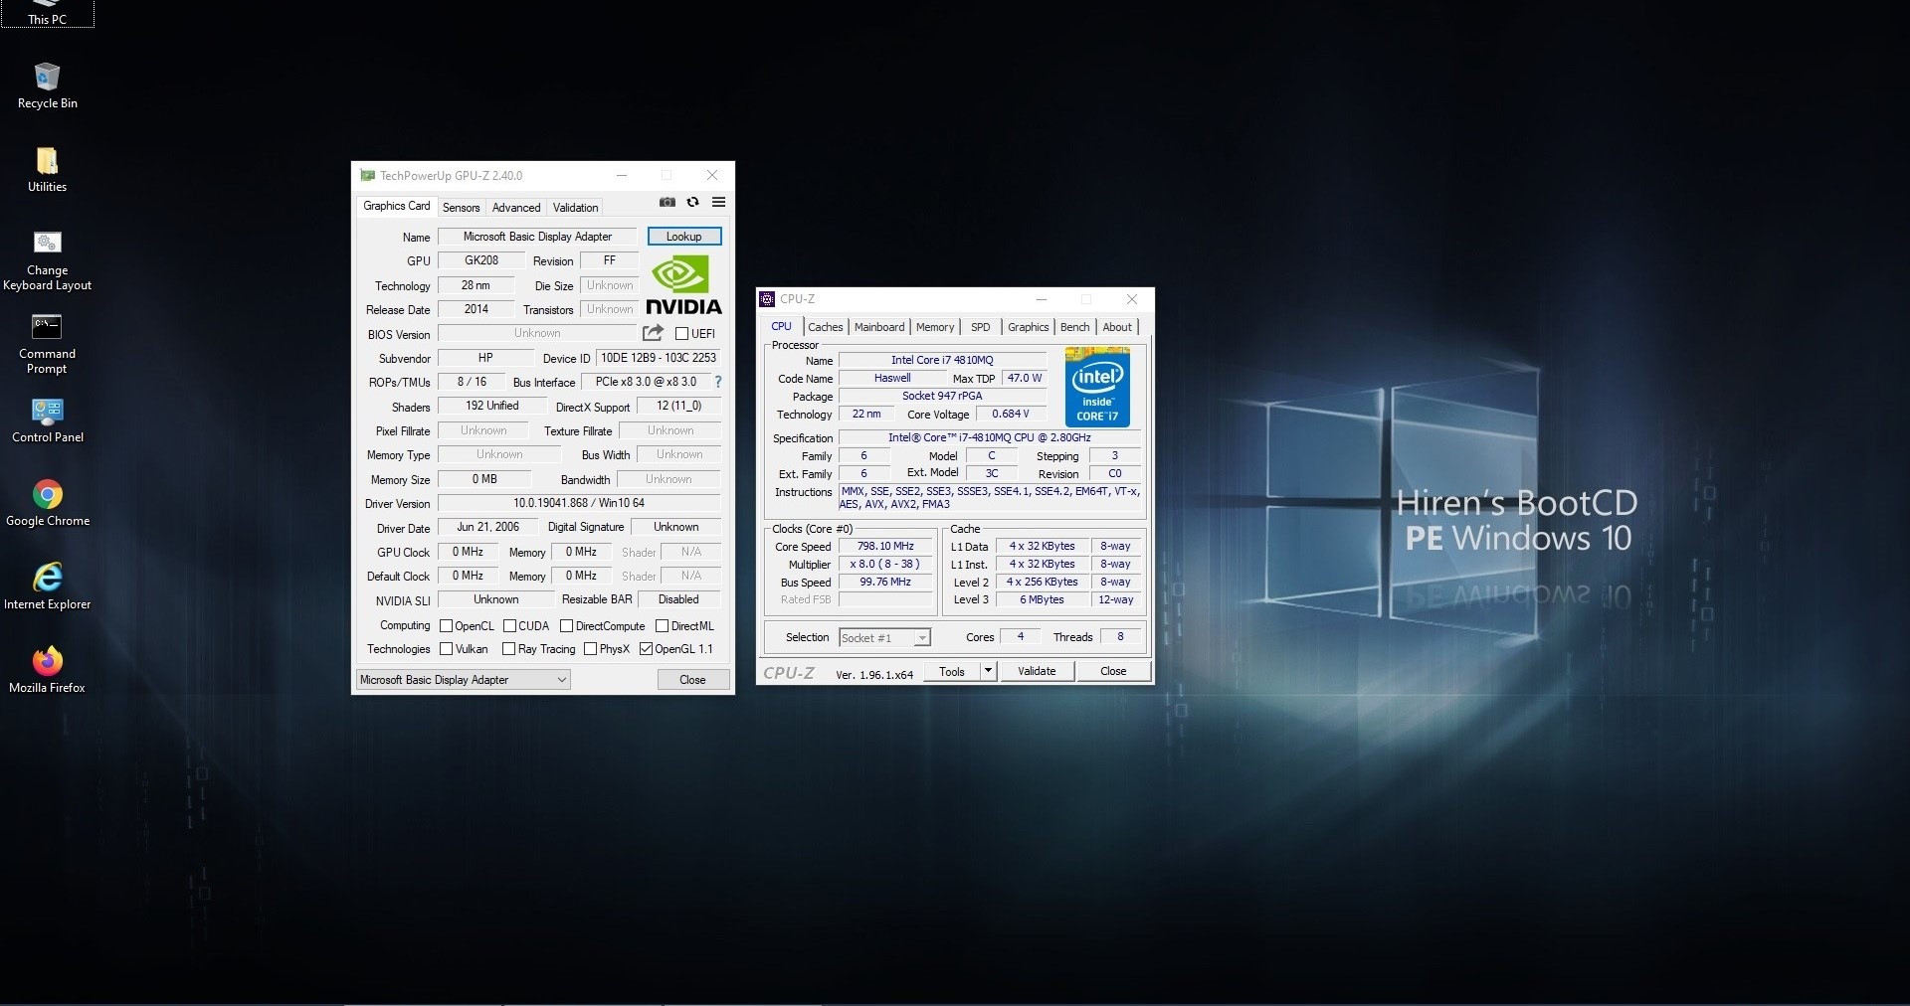Click the Tools button in CPU-Z
The width and height of the screenshot is (1910, 1006).
coord(952,671)
